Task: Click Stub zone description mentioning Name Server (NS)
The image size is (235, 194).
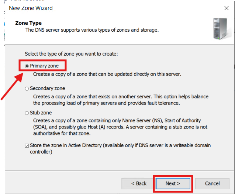Action: 120,127
